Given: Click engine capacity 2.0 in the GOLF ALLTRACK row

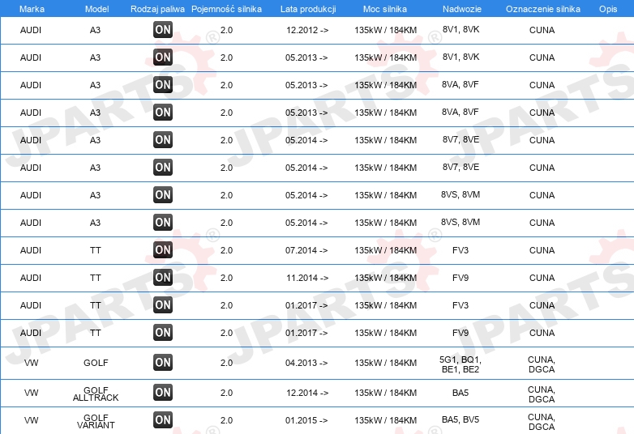Looking at the screenshot, I should pyautogui.click(x=226, y=393).
